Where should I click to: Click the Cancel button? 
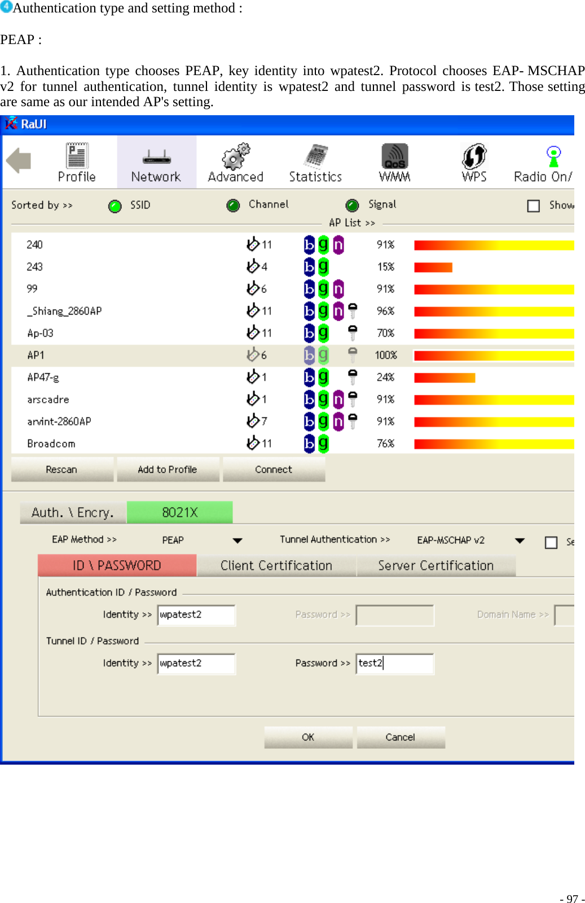401,737
